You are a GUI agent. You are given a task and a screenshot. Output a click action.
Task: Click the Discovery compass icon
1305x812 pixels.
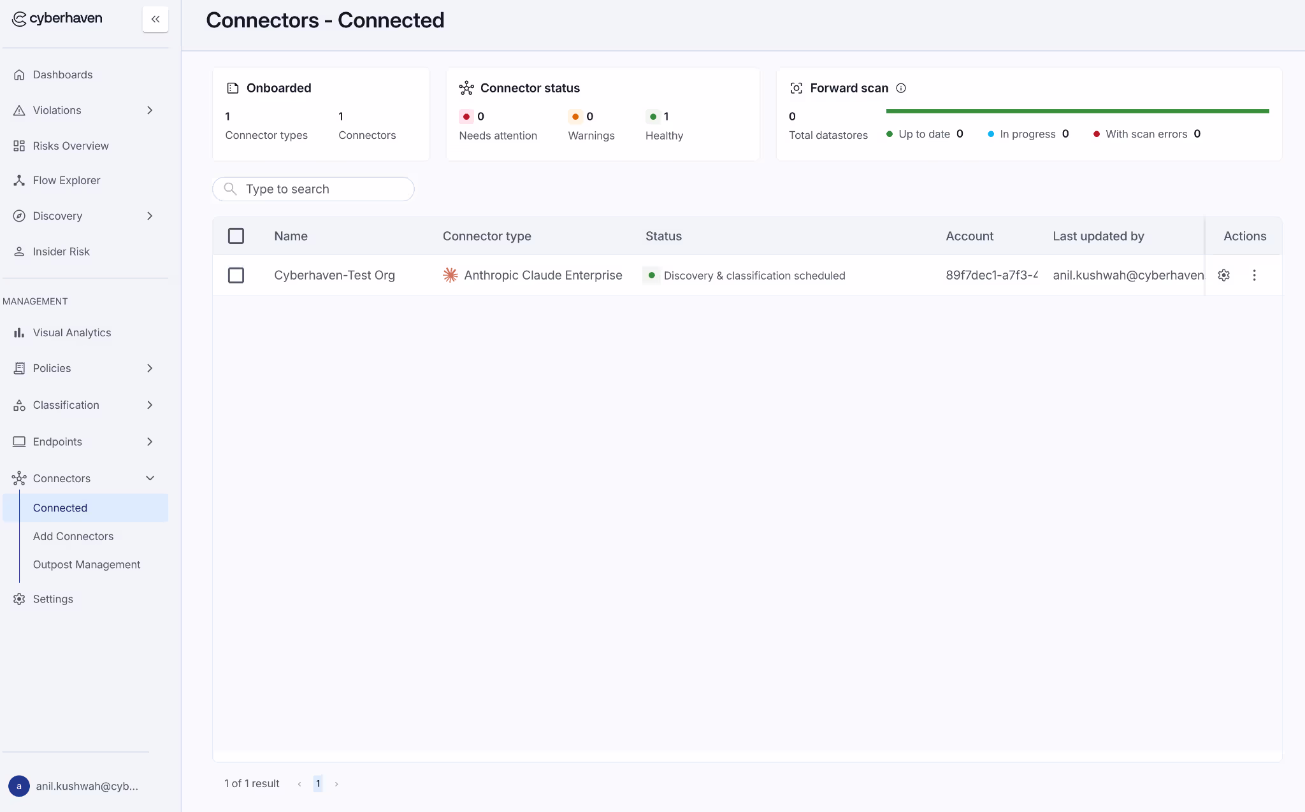(19, 216)
